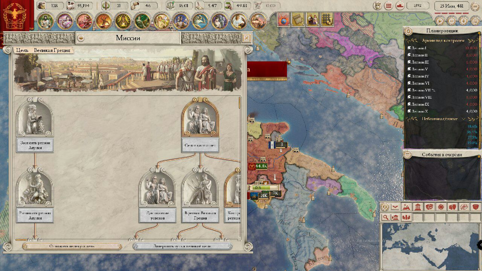Increase game speed with the plus button
The height and width of the screenshot is (271, 482).
tap(464, 21)
